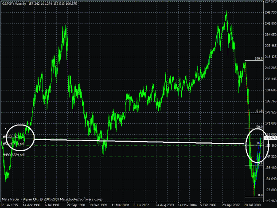Select the 210.285 price axis label
The image size is (277, 208).
coord(270,68)
